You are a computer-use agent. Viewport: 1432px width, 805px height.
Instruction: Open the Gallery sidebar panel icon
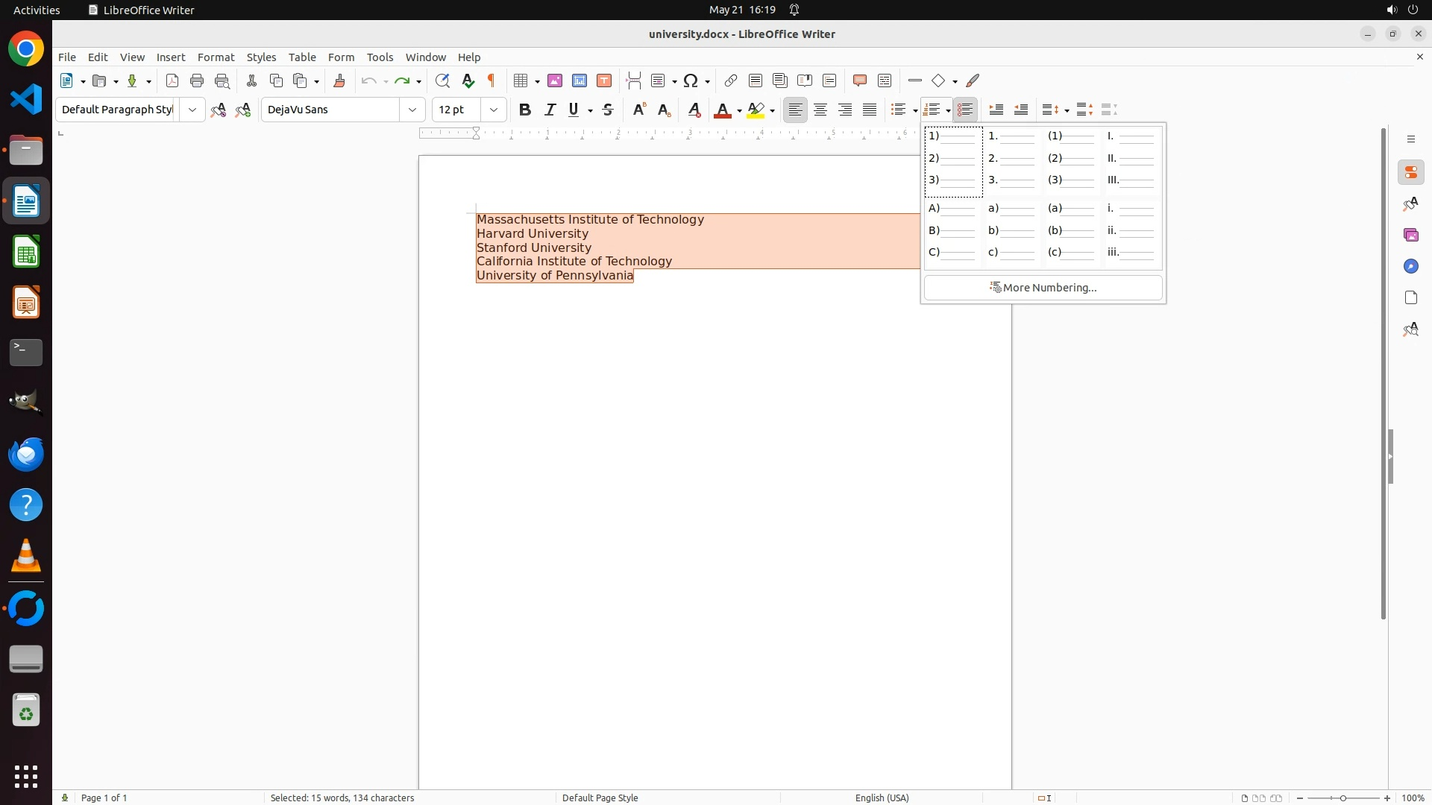[1410, 235]
